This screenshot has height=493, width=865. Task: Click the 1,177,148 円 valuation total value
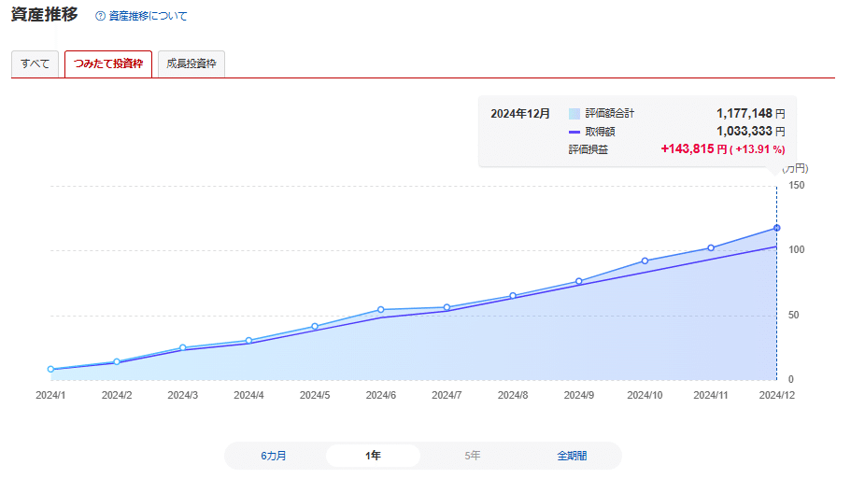(x=751, y=114)
